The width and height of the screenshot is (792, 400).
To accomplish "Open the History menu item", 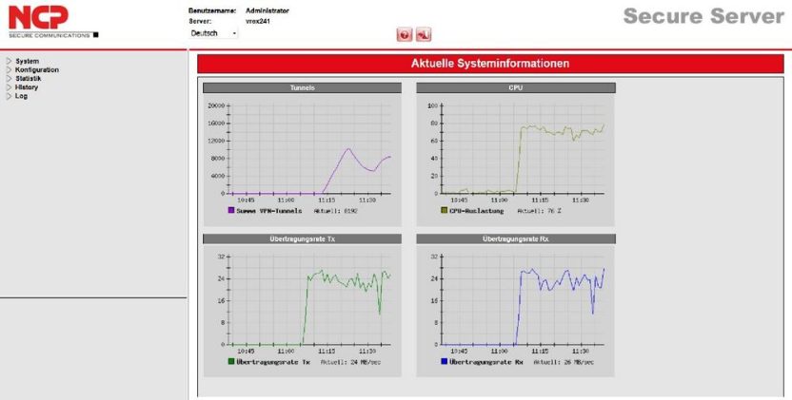I will [27, 86].
